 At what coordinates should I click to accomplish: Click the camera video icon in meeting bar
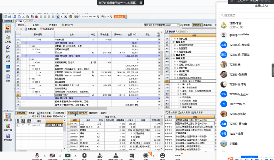(52, 156)
